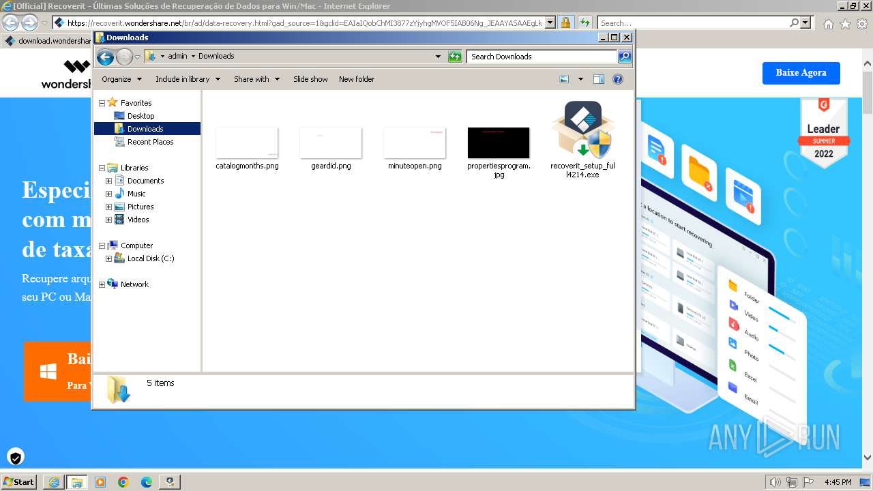Expand the Videos library node

pos(108,220)
